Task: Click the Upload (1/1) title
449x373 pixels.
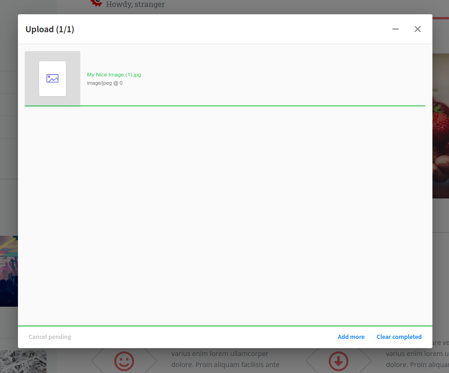Action: (50, 29)
